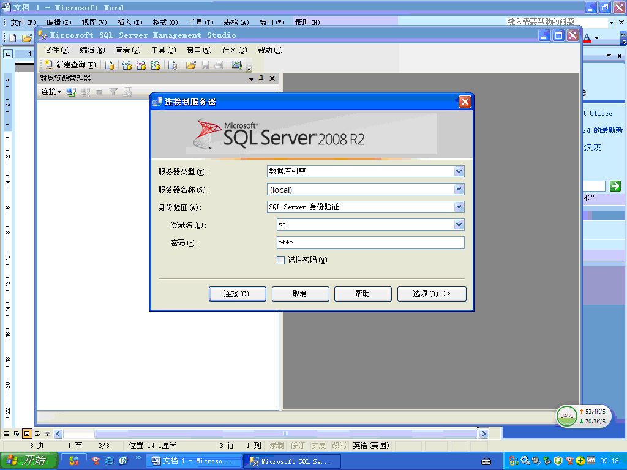This screenshot has width=627, height=470.
Task: Click the 连接 button to connect
Action: pos(237,294)
